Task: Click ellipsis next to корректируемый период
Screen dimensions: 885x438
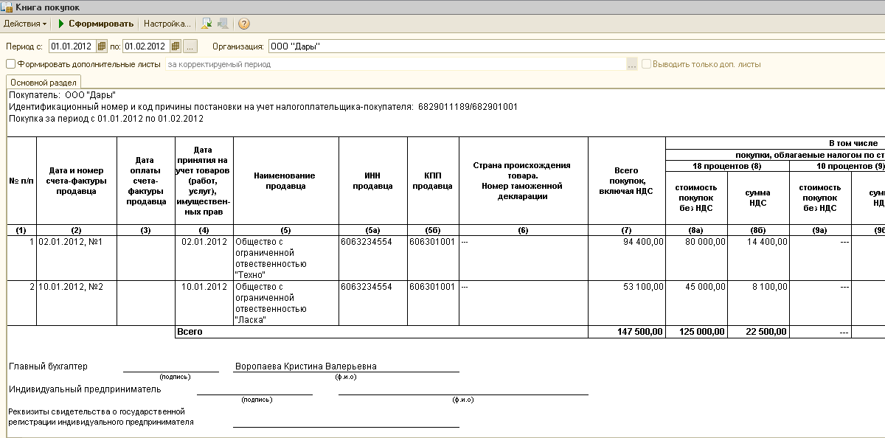Action: click(x=632, y=64)
